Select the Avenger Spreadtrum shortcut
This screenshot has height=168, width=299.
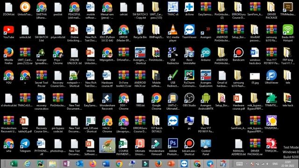[42, 56]
